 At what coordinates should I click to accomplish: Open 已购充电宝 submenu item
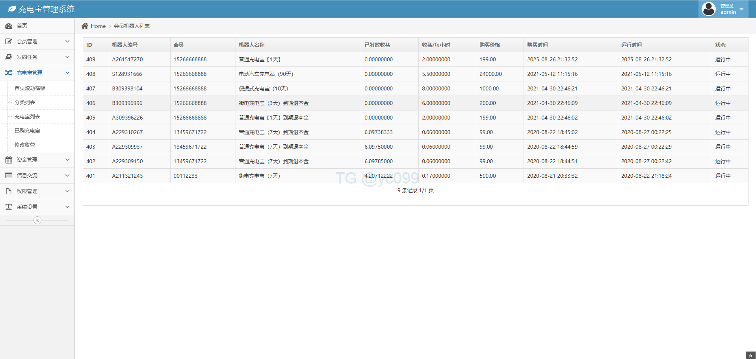click(27, 131)
